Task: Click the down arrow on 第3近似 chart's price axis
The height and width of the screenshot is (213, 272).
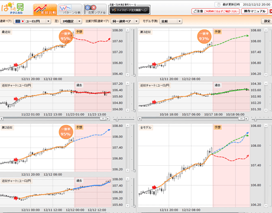Action: point(266,74)
